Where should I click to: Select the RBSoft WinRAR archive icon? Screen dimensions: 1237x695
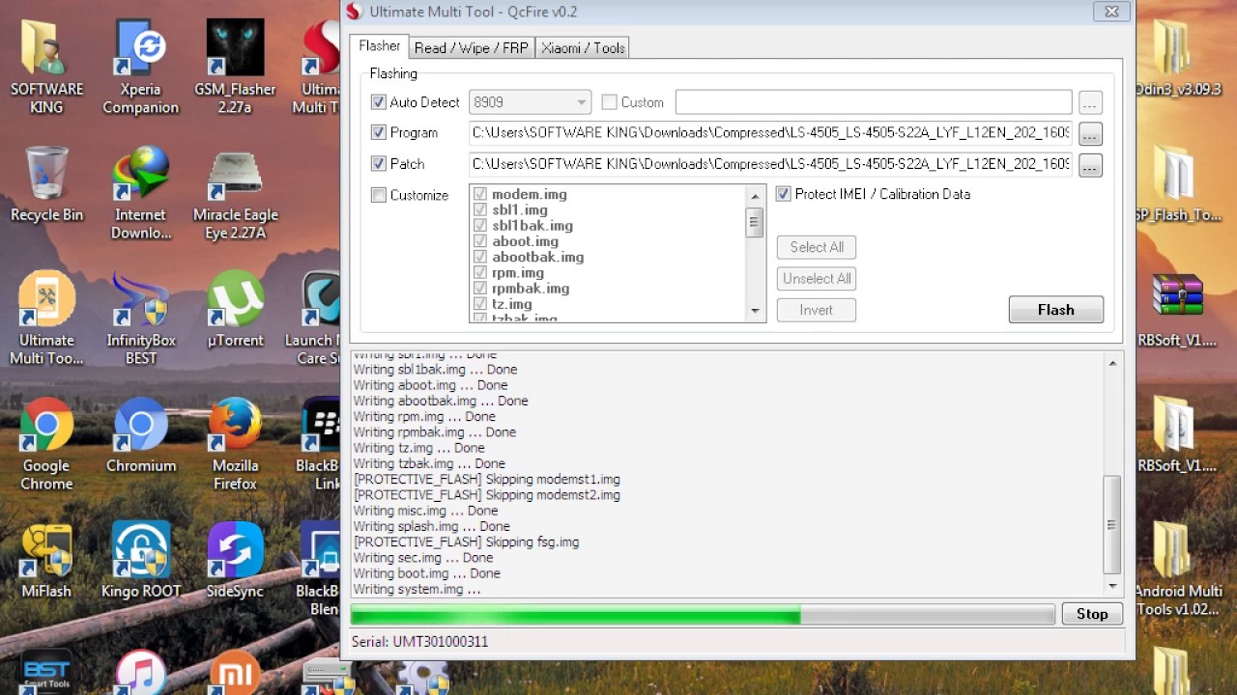click(x=1177, y=308)
